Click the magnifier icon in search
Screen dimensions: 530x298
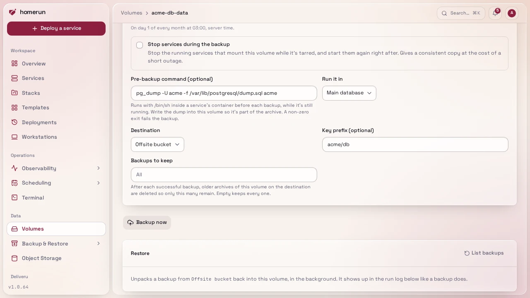[x=444, y=13]
